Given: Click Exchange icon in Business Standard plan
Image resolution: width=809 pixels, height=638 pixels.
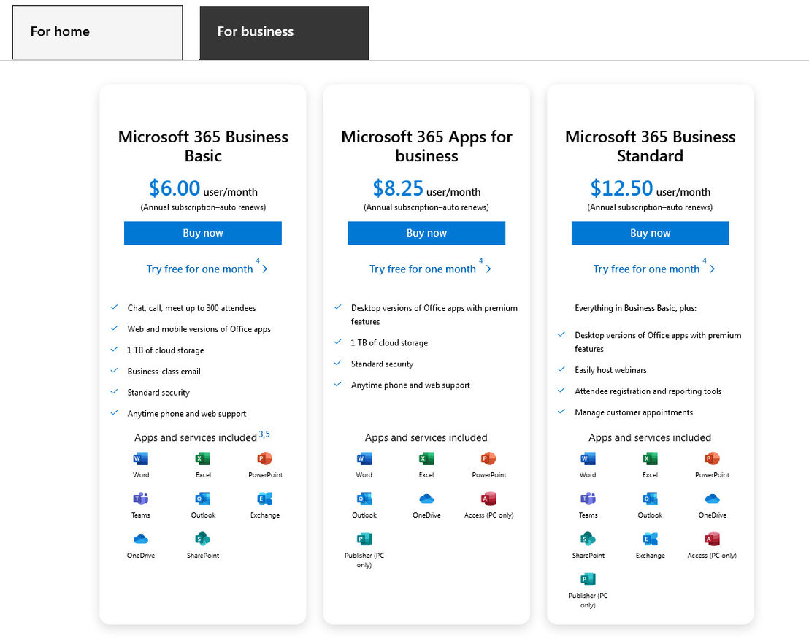Looking at the screenshot, I should click(650, 539).
